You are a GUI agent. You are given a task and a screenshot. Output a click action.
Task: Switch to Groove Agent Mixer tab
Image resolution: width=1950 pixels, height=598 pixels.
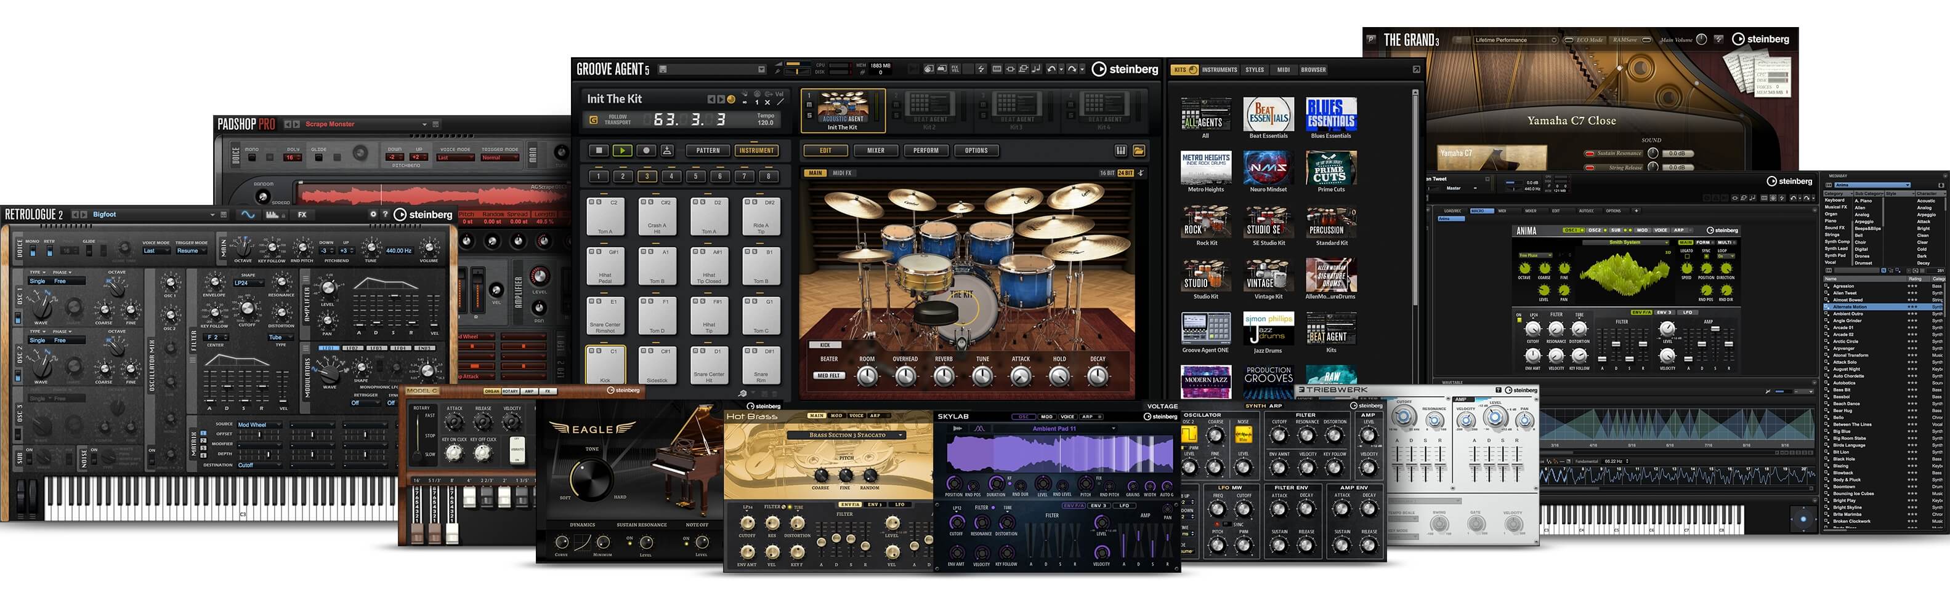[876, 151]
